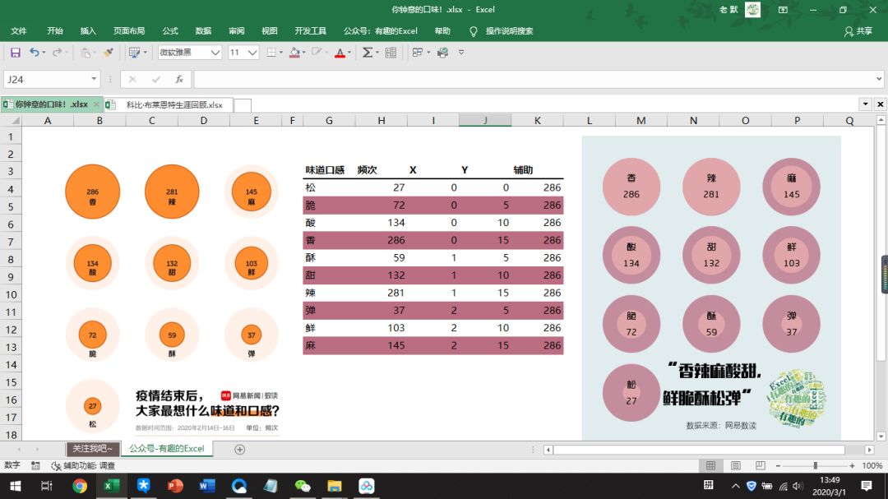Select the 关注我吧~ sheet tab
Image resolution: width=888 pixels, height=499 pixels.
(x=91, y=450)
